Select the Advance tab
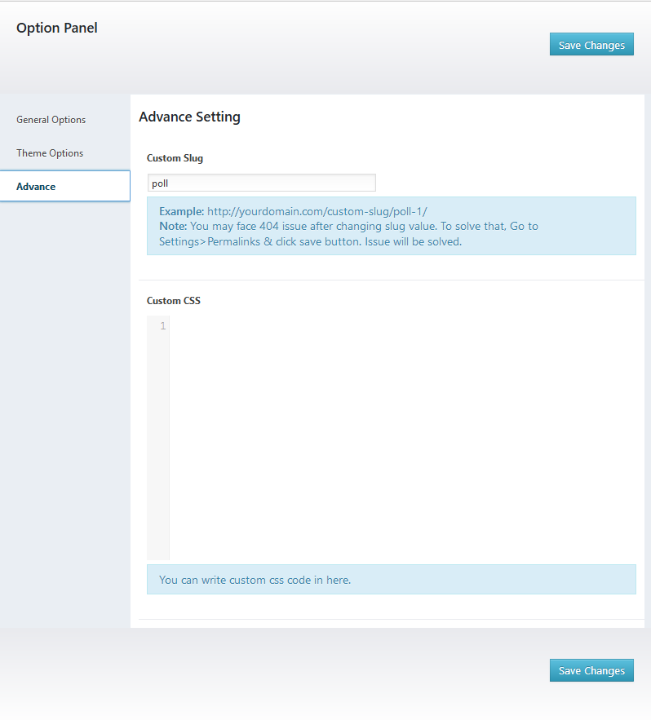Viewport: 651px width, 720px height. (x=36, y=187)
